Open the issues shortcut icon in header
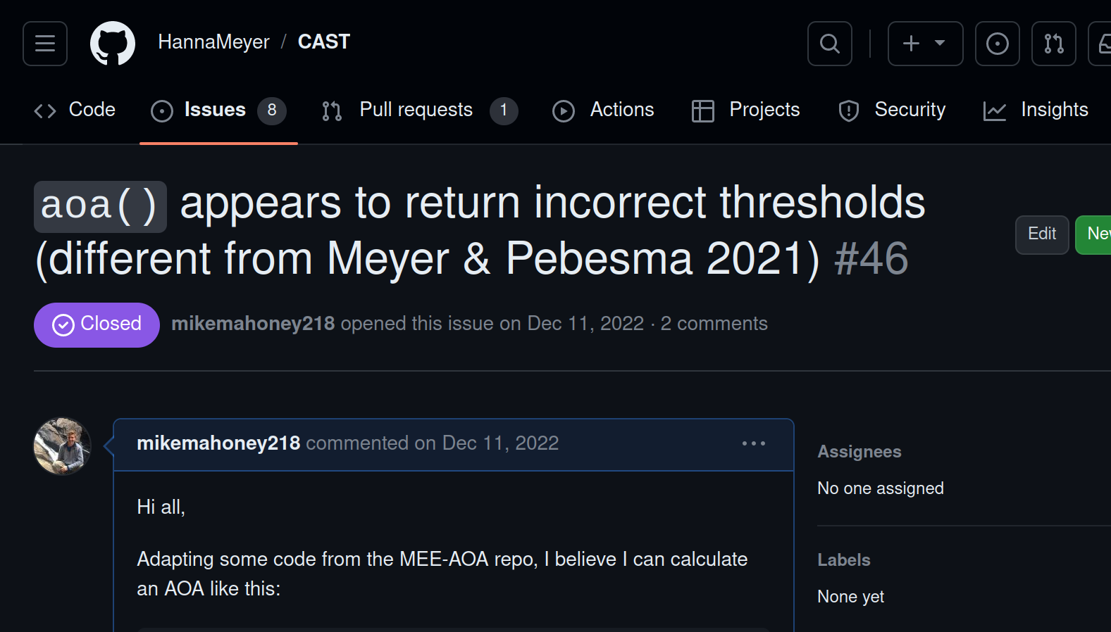1111x632 pixels. click(997, 44)
